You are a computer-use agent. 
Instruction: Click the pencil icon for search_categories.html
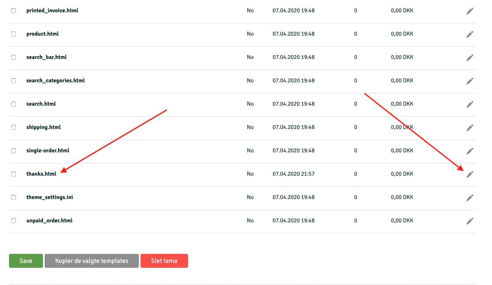(470, 81)
